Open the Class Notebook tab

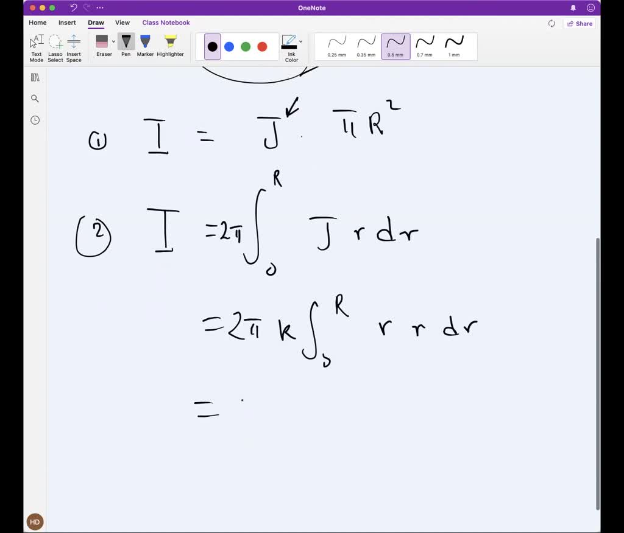(166, 23)
